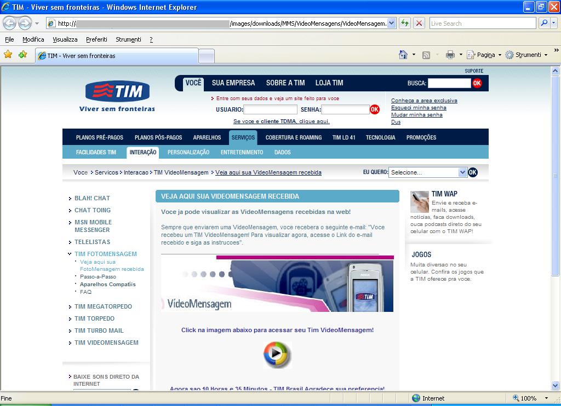Viewport: 561px width, 406px height.
Task: Click the Stop loading X icon
Action: coord(419,23)
